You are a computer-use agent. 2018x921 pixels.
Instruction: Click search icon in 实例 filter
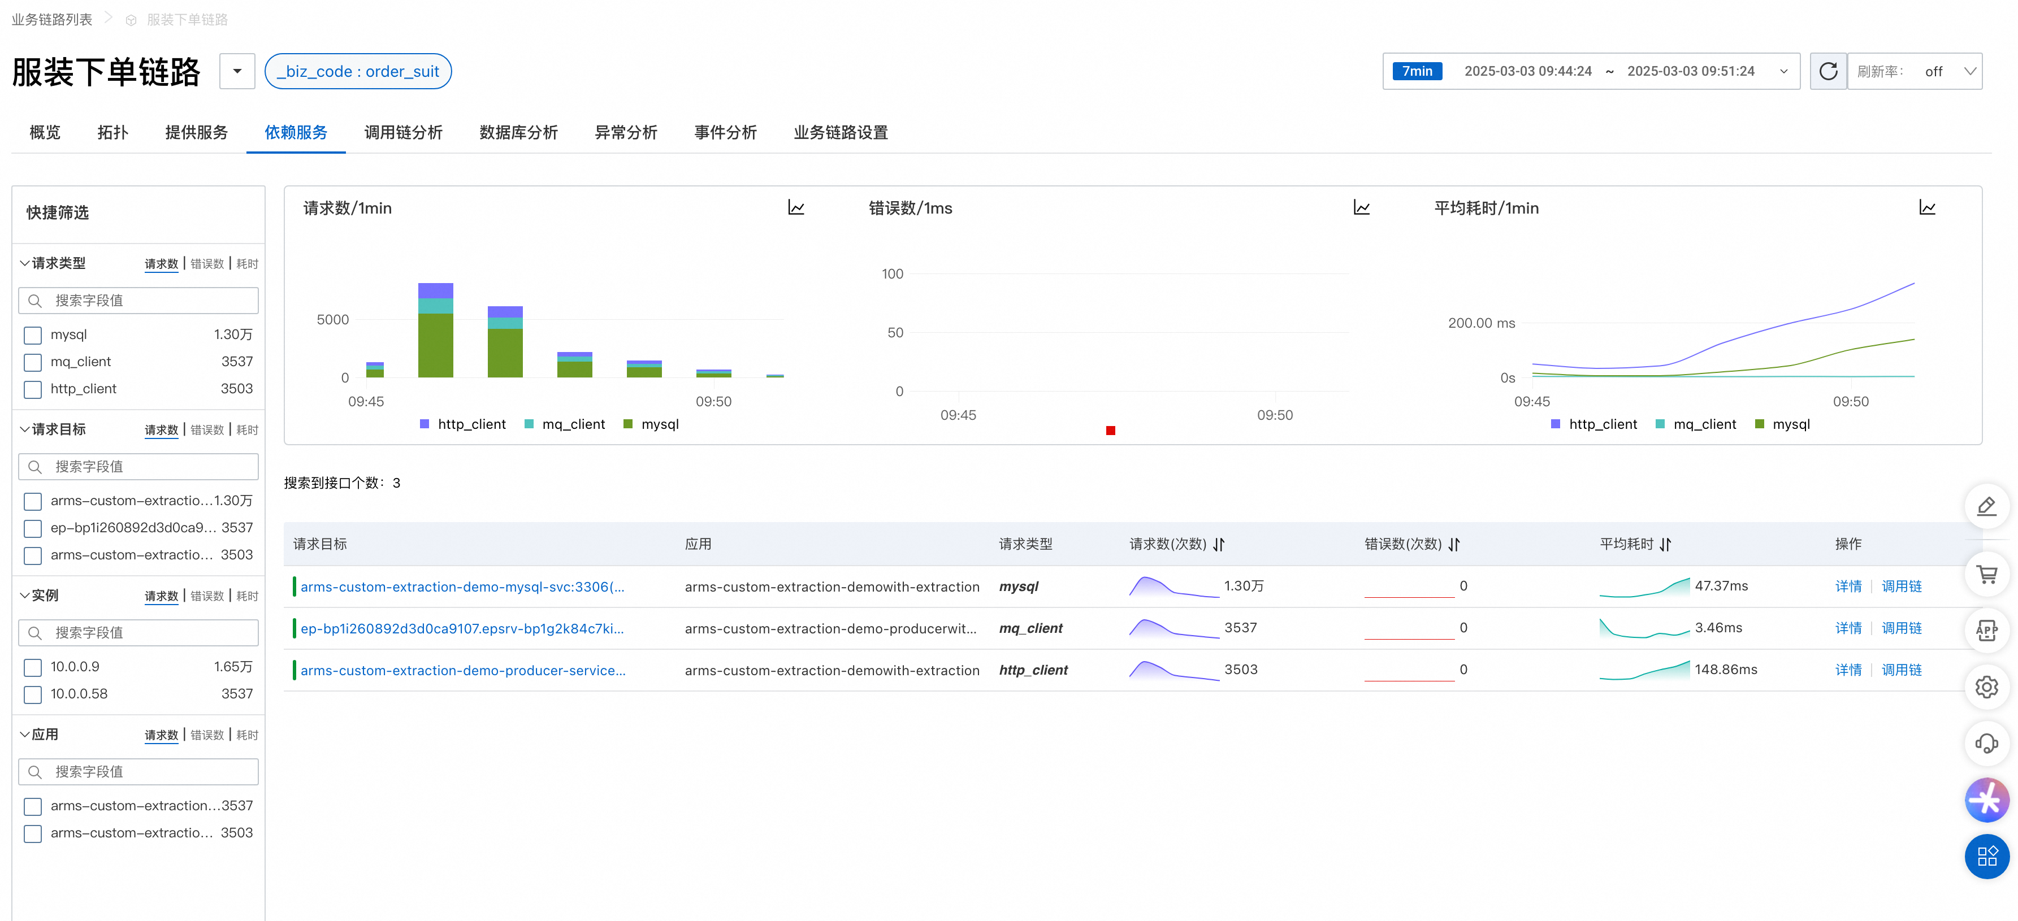34,633
